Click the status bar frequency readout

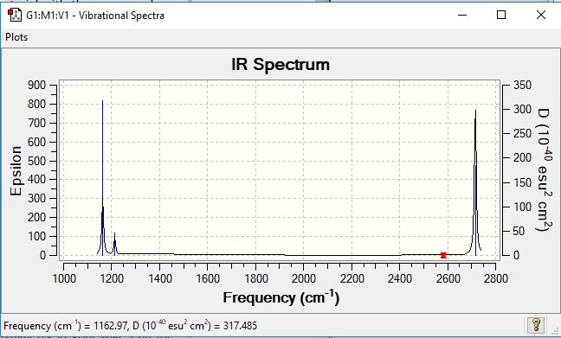click(x=130, y=326)
